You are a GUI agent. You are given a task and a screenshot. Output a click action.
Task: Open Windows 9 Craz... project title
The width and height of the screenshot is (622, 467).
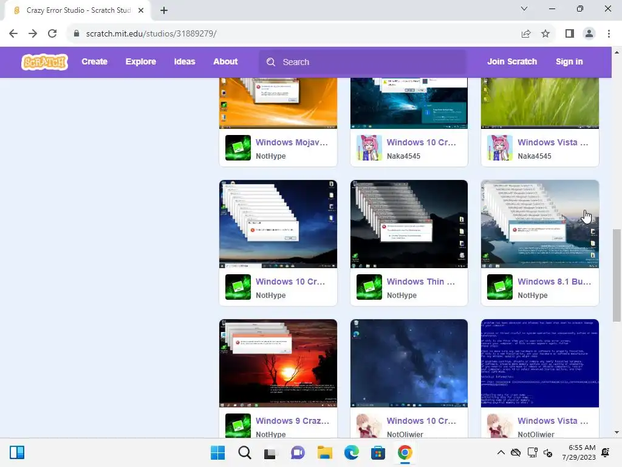coord(292,421)
